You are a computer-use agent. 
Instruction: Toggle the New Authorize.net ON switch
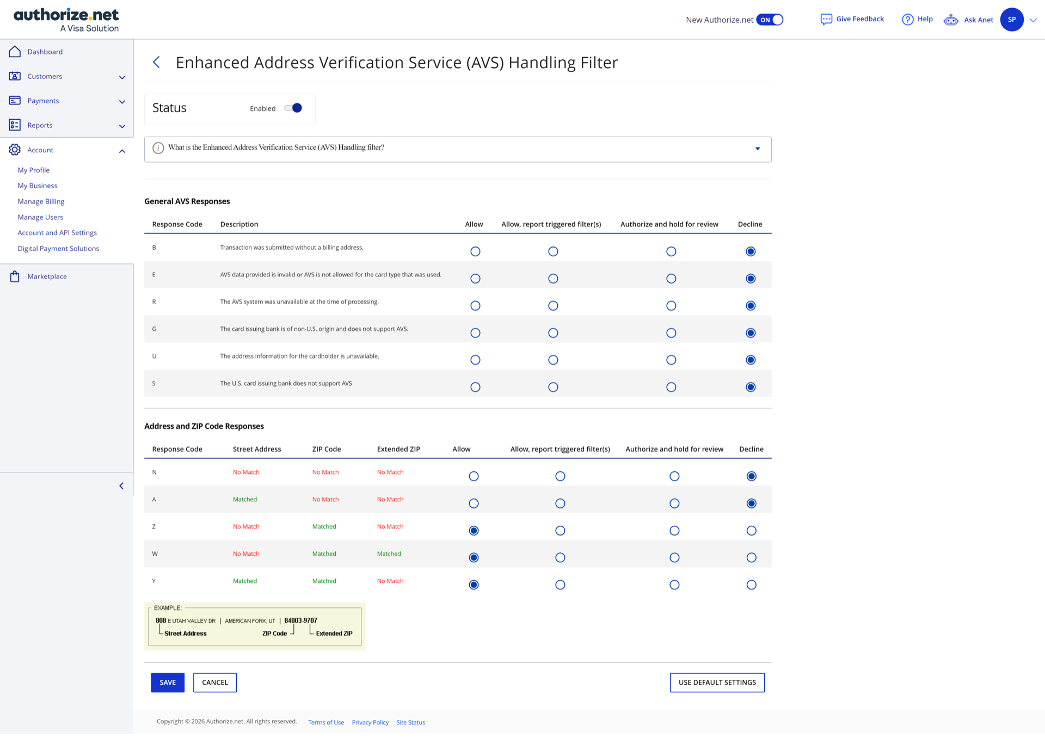pos(770,20)
